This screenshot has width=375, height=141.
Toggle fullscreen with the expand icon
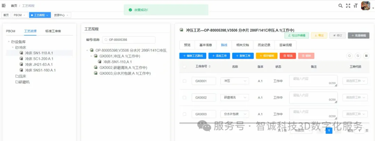(348, 6)
